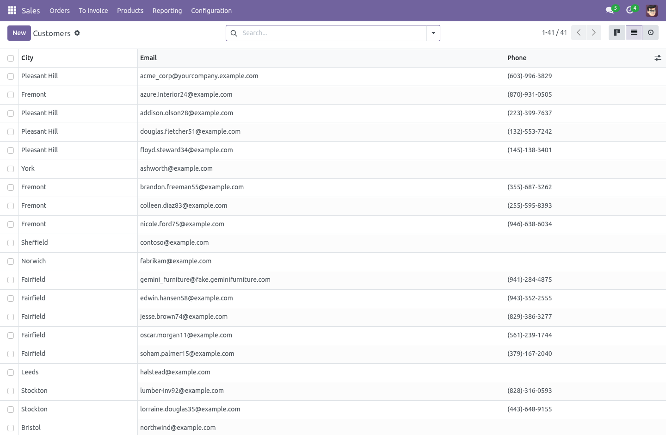666x435 pixels.
Task: Switch to Activity view
Action: click(651, 33)
